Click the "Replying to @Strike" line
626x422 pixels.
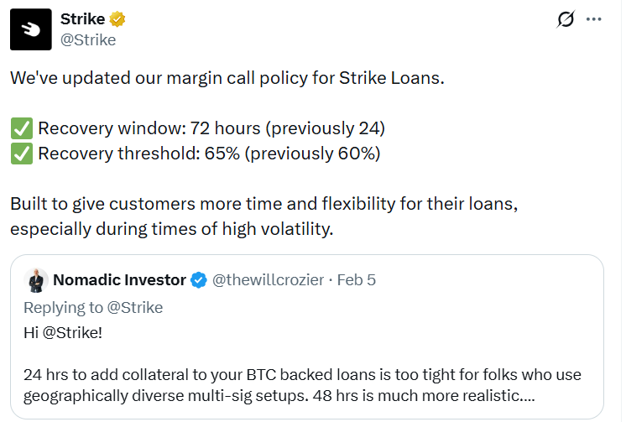click(x=93, y=308)
